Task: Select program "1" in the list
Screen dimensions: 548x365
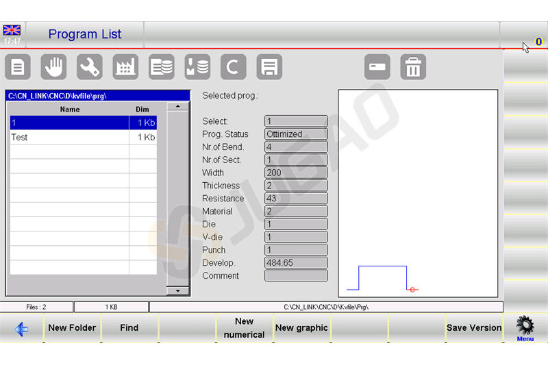Action: tap(68, 122)
